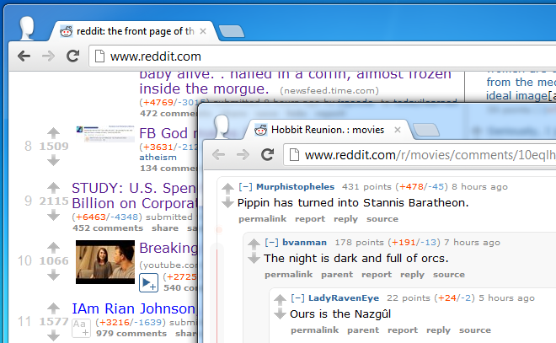556x343 pixels.
Task: Open bvanman user profile
Action: pyautogui.click(x=305, y=242)
